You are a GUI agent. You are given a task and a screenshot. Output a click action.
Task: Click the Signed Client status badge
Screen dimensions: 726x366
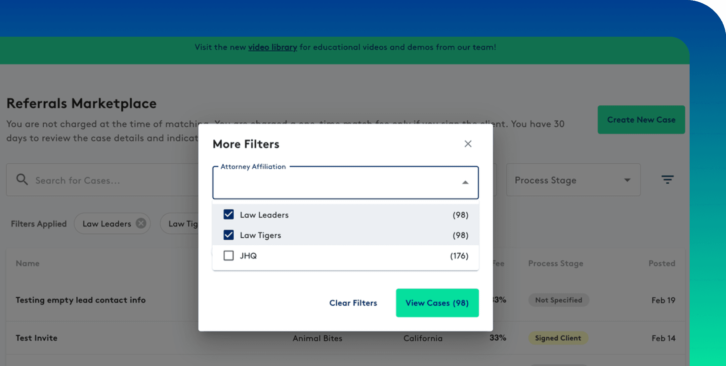coord(558,338)
